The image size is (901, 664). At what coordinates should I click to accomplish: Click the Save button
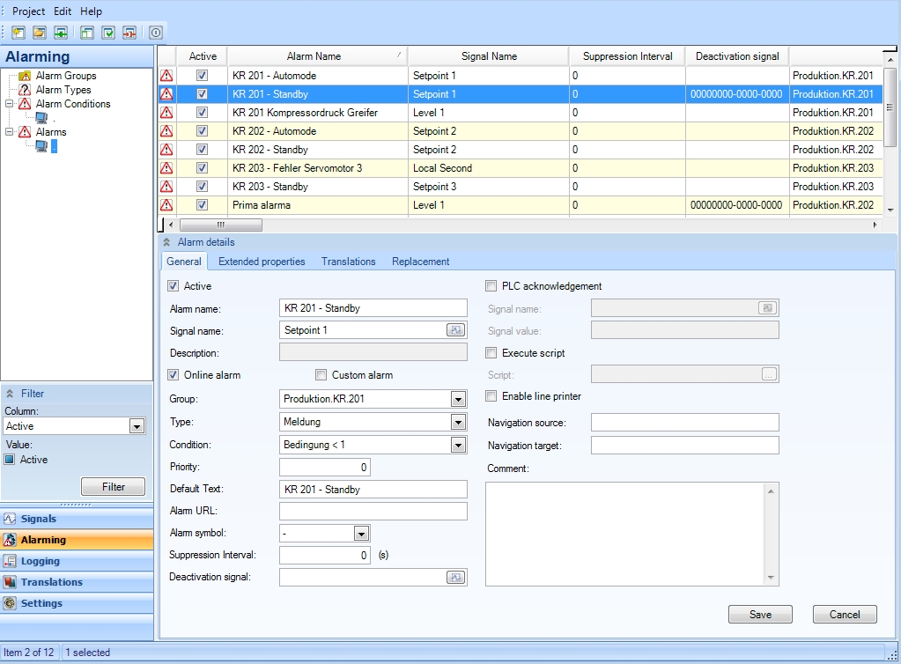pos(759,615)
